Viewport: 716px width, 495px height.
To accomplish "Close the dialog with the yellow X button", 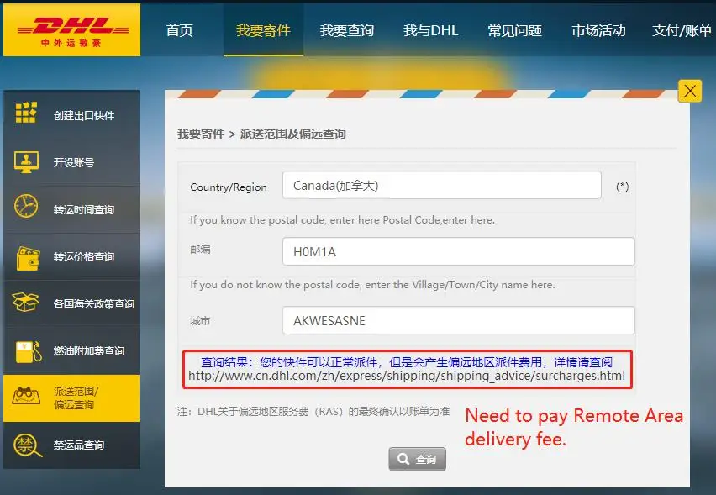I will coord(690,91).
